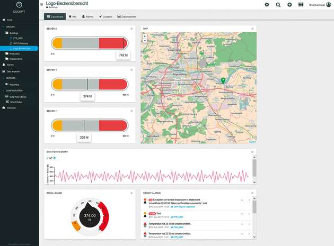Open the search magnifier in top bar
This screenshot has width=334, height=246.
pyautogui.click(x=278, y=5)
